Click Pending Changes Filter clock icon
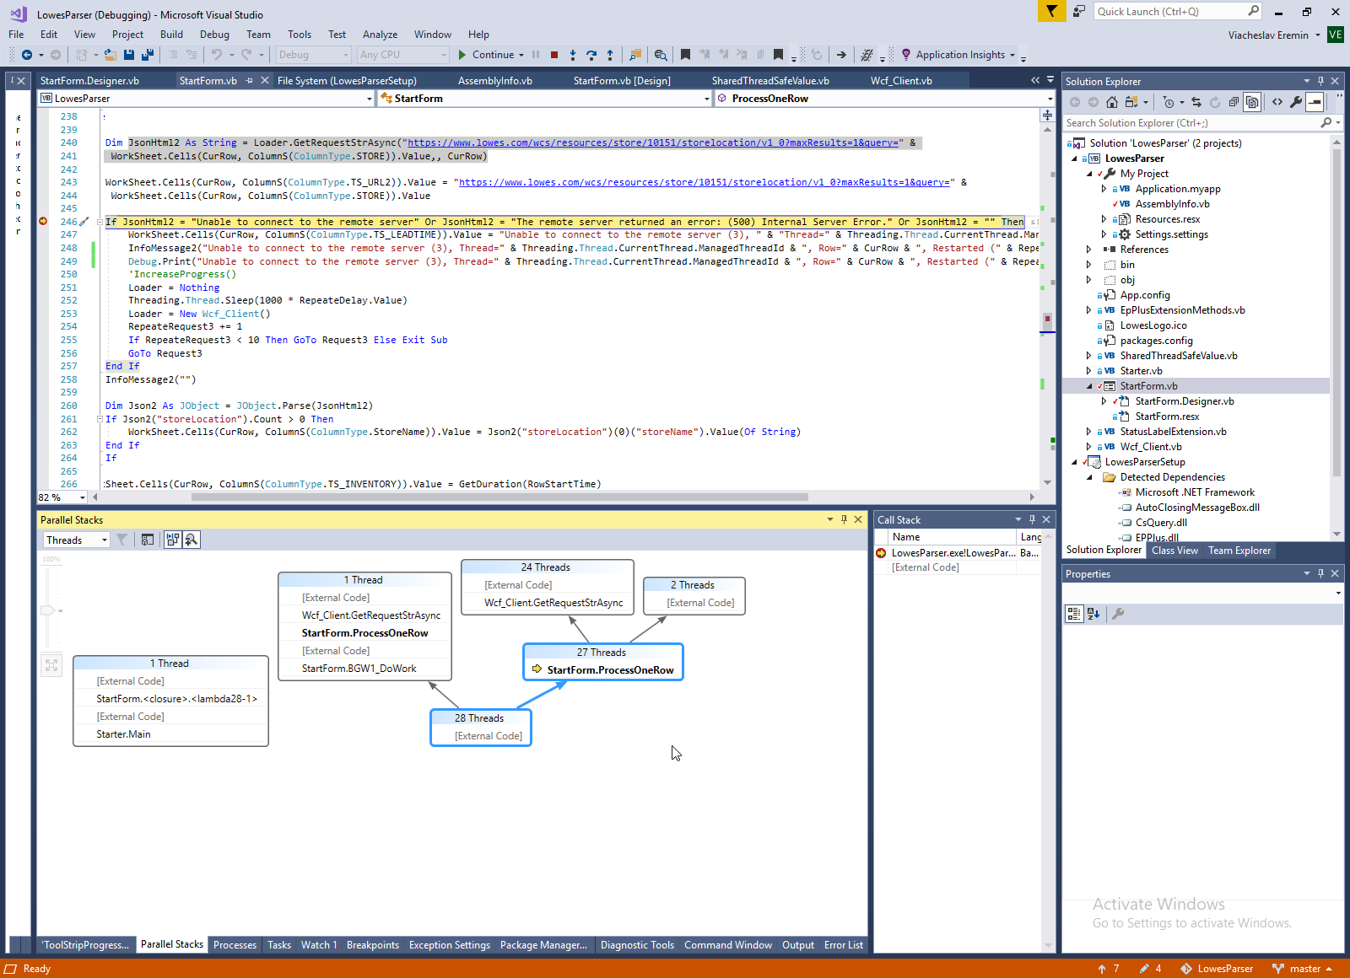The width and height of the screenshot is (1350, 978). [x=1169, y=102]
